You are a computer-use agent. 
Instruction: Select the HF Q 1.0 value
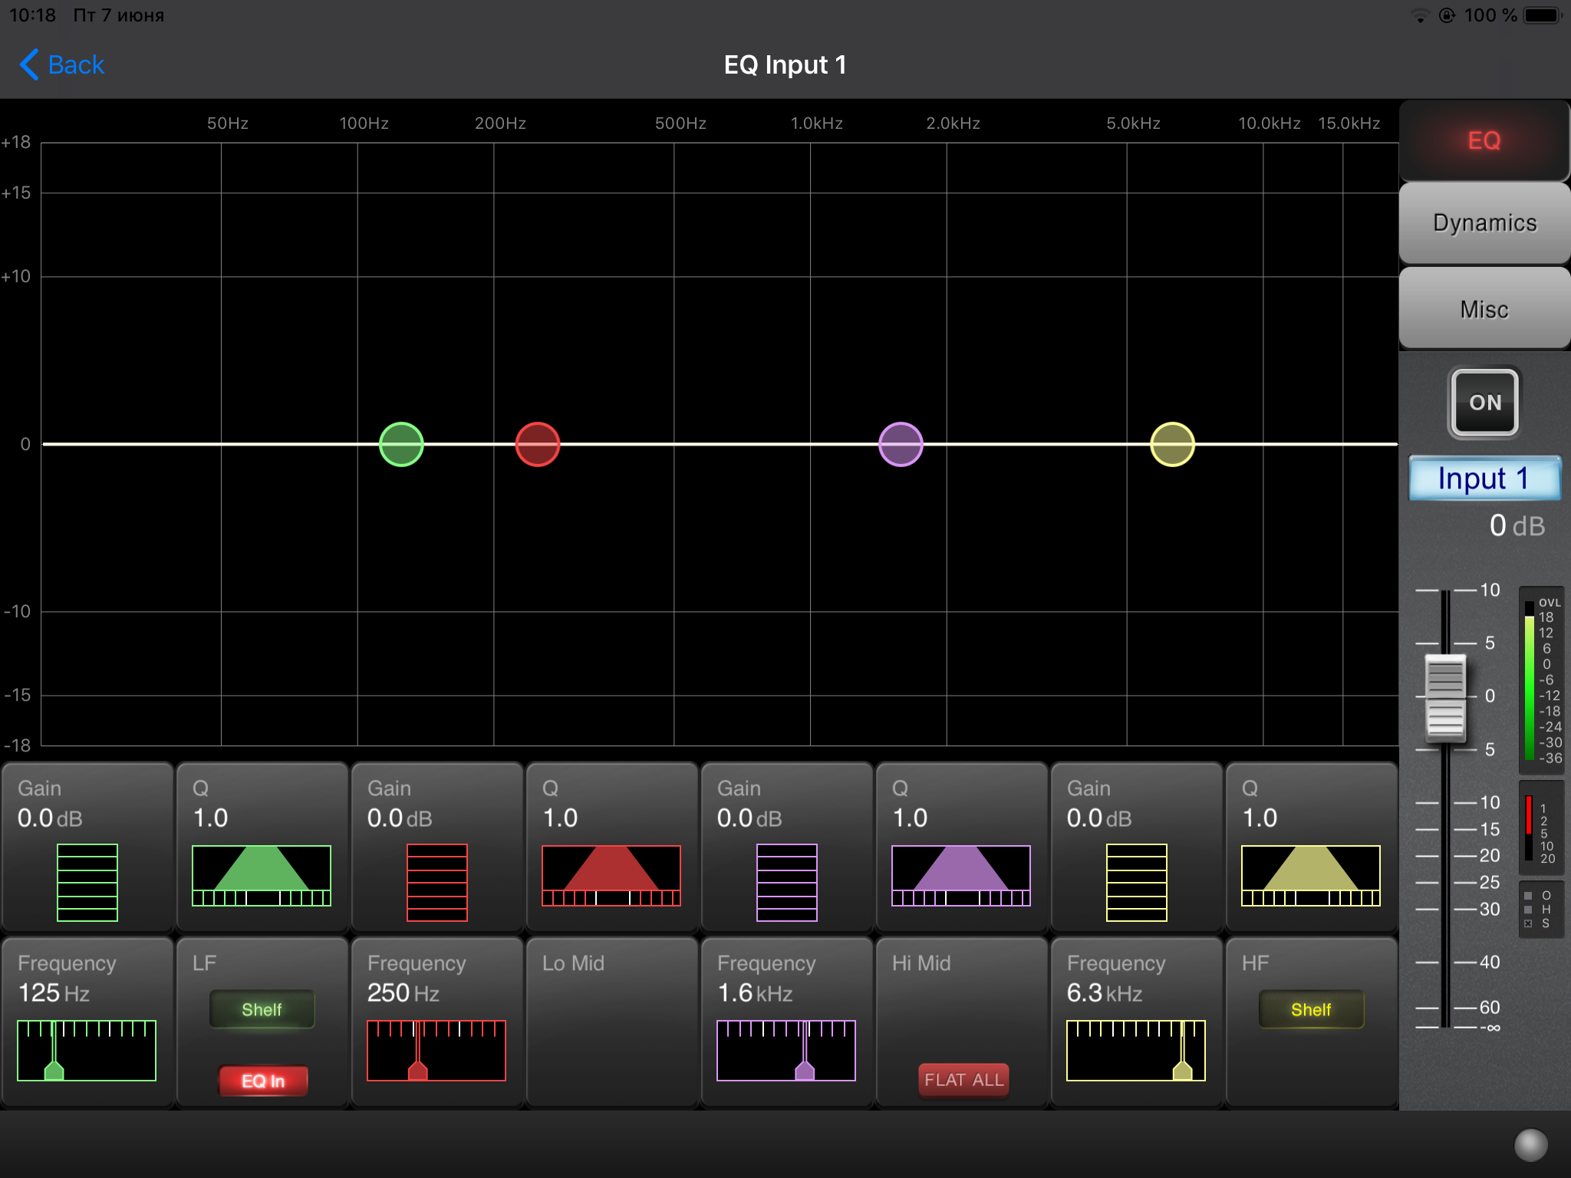coord(1260,818)
